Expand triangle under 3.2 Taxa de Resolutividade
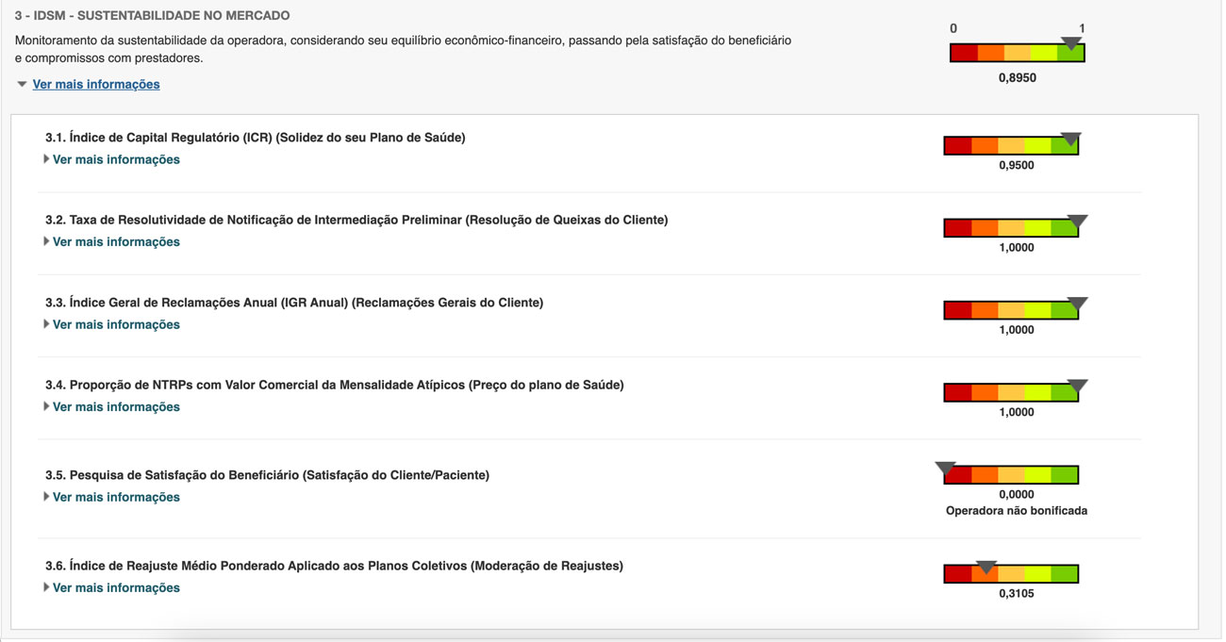Image resolution: width=1226 pixels, height=642 pixels. click(46, 241)
